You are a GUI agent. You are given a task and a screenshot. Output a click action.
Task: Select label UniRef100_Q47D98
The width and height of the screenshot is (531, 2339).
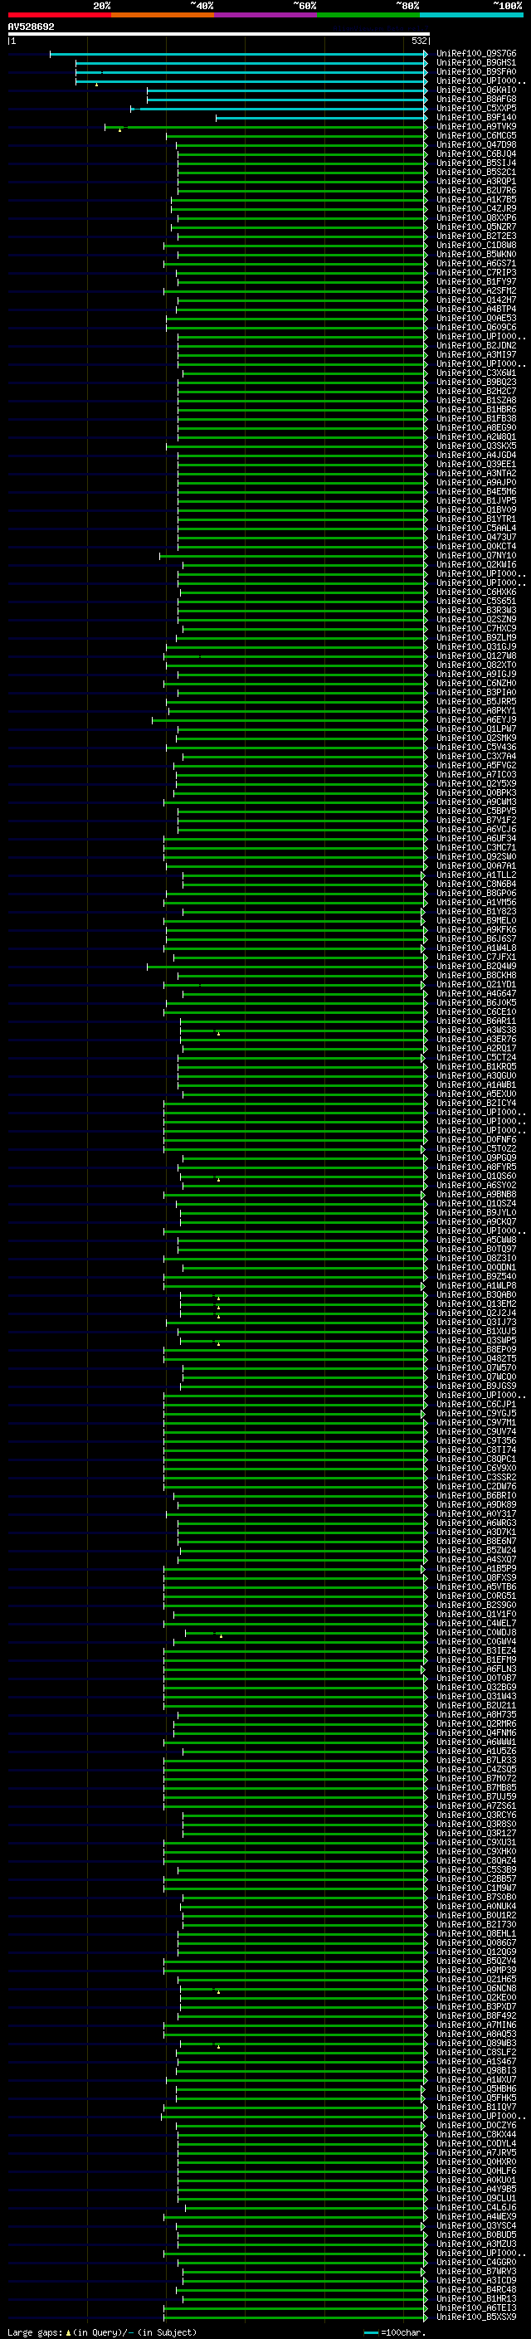click(476, 144)
